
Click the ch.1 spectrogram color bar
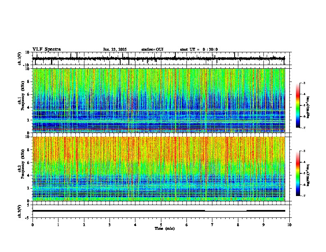tap(298, 105)
